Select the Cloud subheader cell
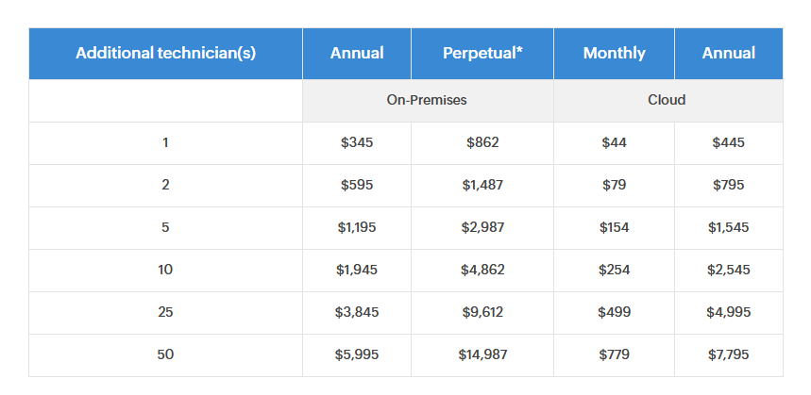The width and height of the screenshot is (811, 395). coord(667,100)
